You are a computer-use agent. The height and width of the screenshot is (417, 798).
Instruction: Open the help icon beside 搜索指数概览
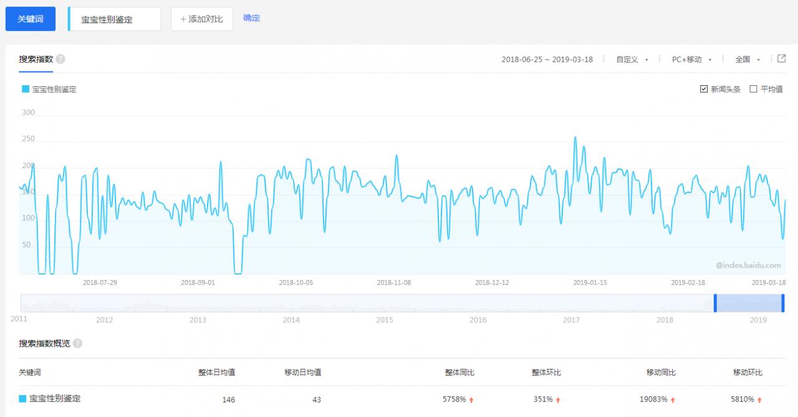point(78,344)
